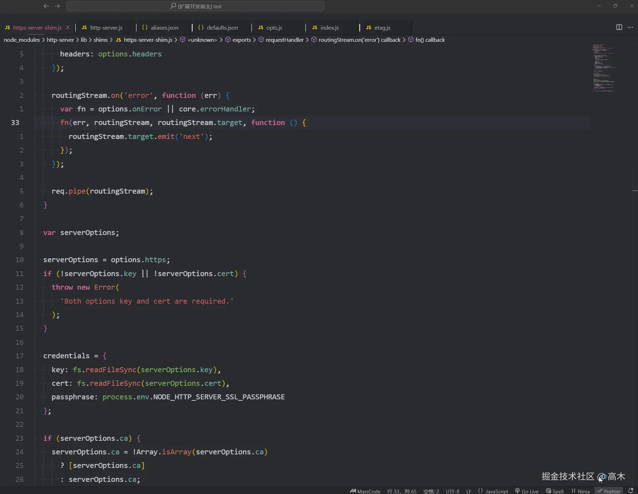Select the defaults.json tab
638x494 pixels.
[x=222, y=28]
